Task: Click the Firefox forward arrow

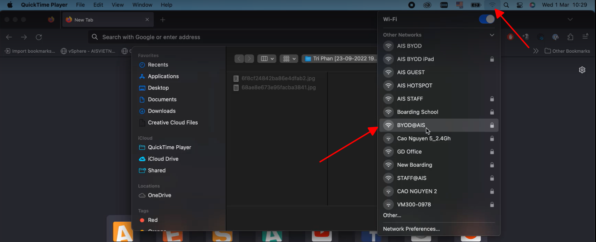Action: (x=24, y=37)
